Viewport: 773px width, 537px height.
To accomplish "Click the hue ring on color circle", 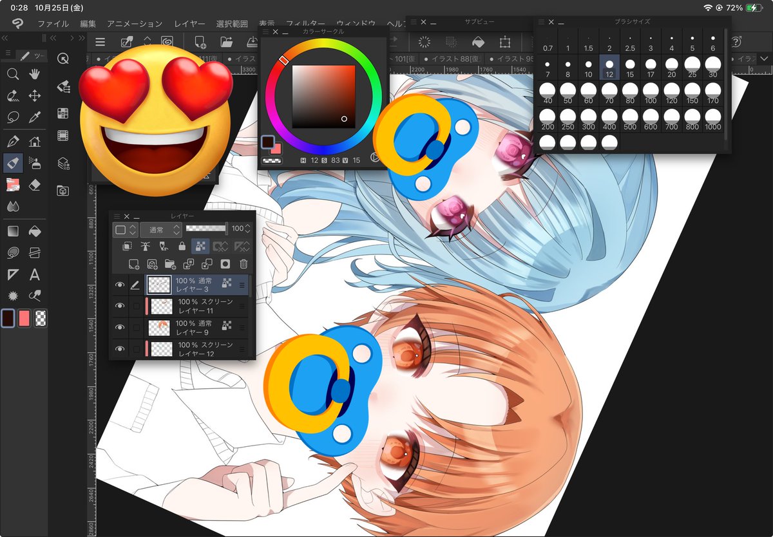I will (x=324, y=44).
